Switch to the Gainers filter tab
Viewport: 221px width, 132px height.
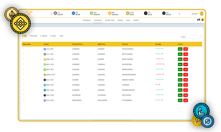44,36
